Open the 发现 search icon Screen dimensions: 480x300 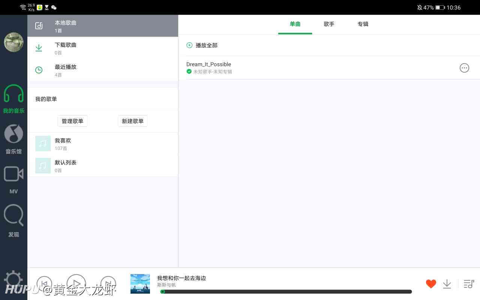point(14,215)
